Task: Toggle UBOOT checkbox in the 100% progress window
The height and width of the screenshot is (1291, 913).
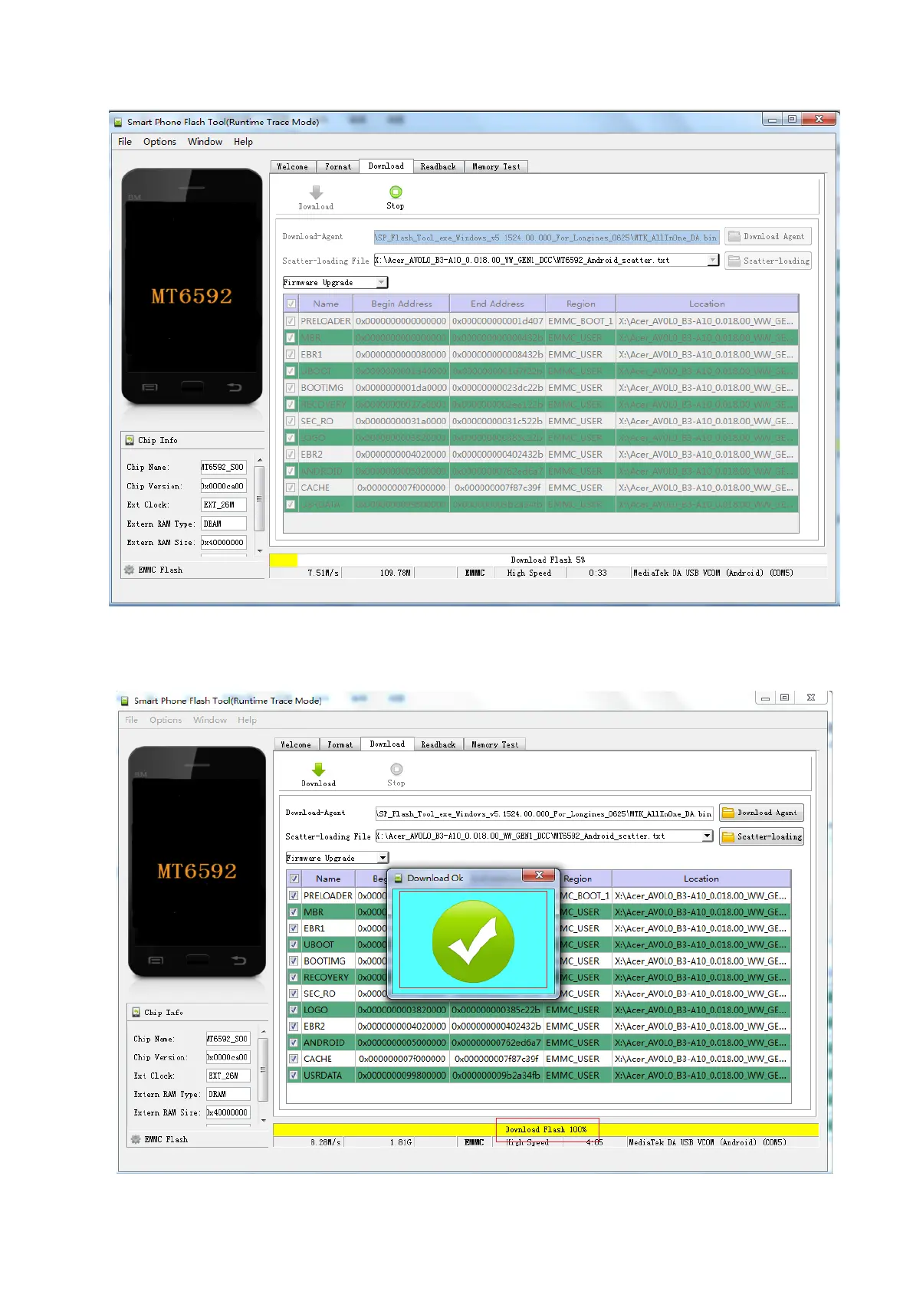Action: (294, 944)
